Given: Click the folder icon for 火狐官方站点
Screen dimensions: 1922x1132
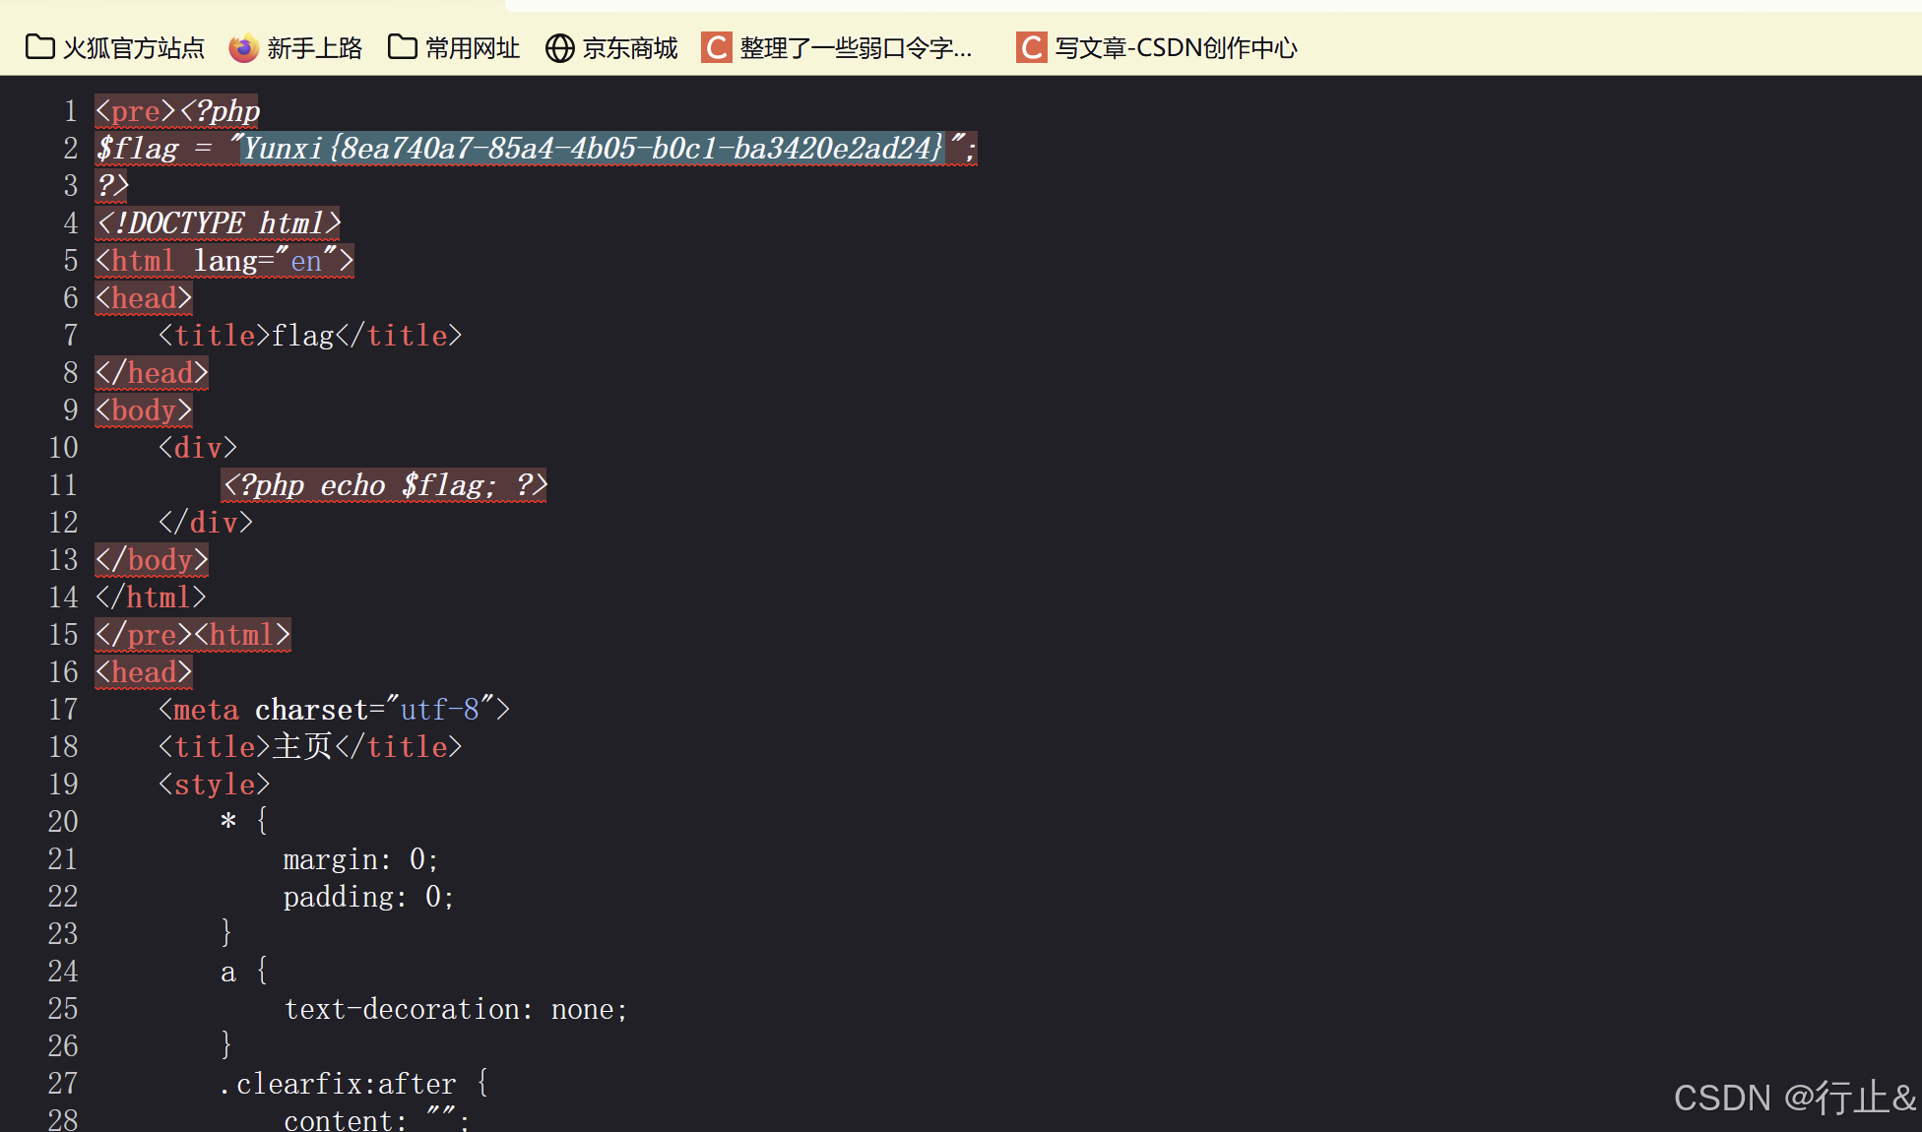Looking at the screenshot, I should click(39, 47).
